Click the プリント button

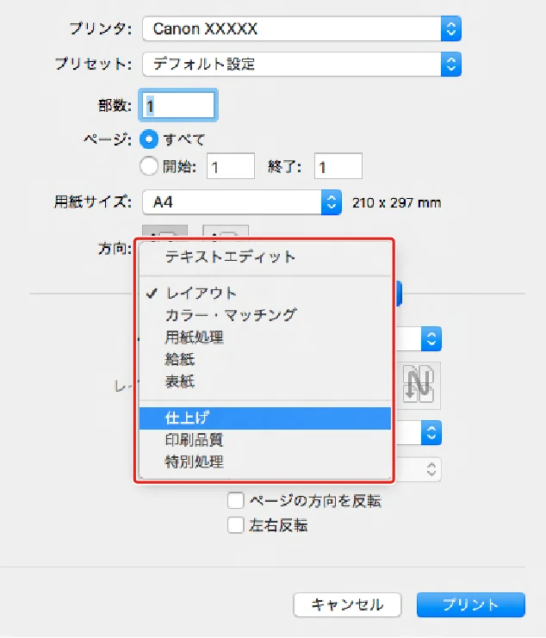point(471,604)
